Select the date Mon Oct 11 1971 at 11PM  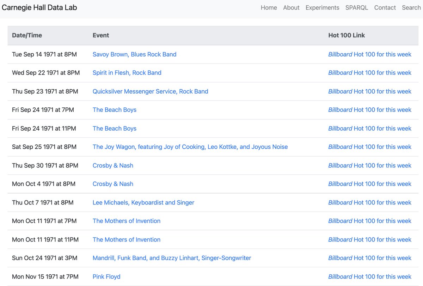(x=45, y=240)
